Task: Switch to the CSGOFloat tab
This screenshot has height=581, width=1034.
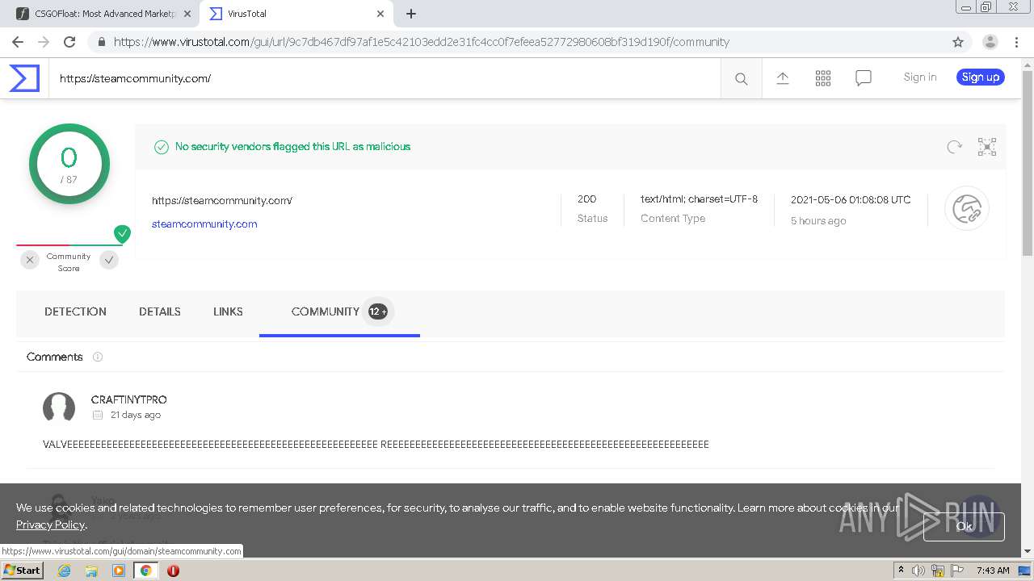Action: [103, 14]
